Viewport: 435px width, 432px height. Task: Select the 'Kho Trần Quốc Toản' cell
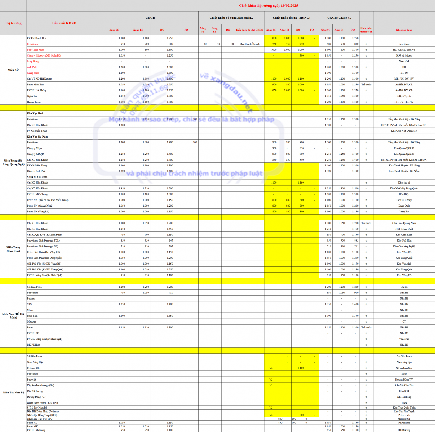[404, 408]
